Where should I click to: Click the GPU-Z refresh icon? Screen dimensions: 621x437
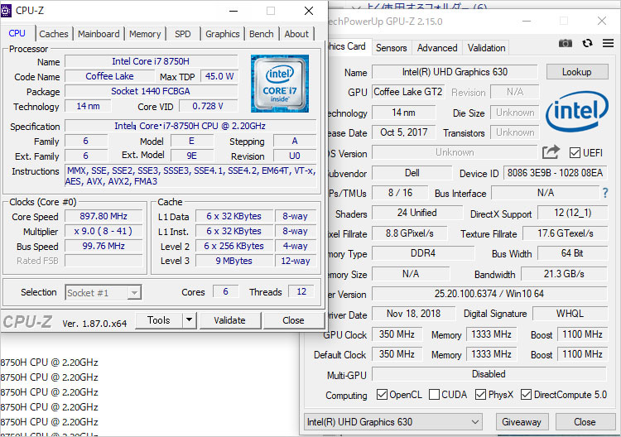click(x=587, y=43)
